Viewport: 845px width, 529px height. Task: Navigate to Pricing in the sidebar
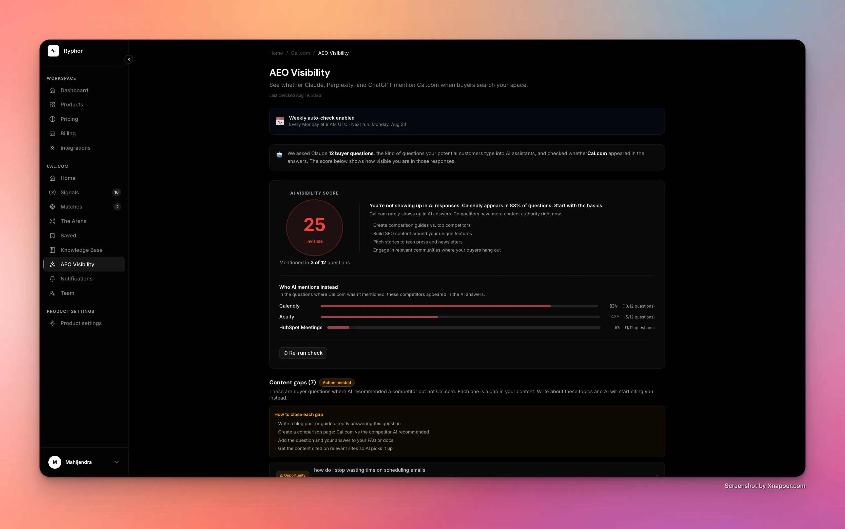point(84,119)
